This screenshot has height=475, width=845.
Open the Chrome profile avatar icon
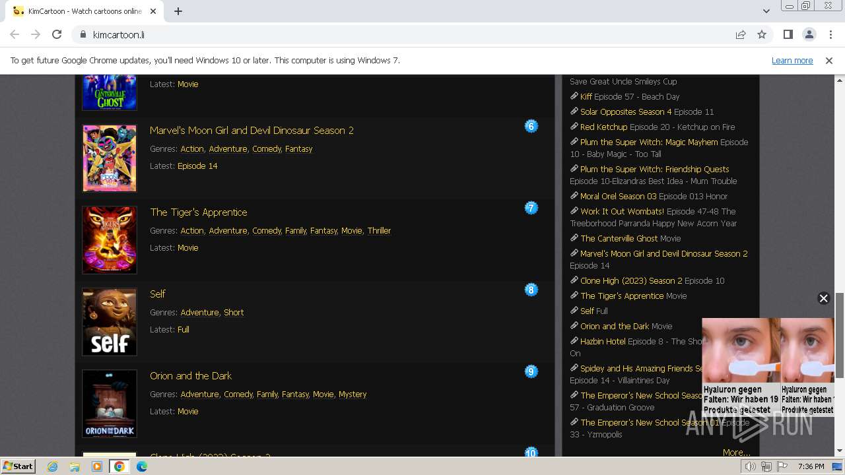coord(809,34)
